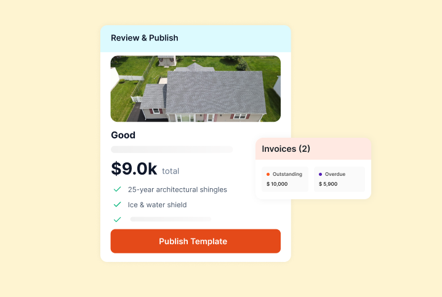Click the Good tier title
This screenshot has height=297, width=442.
pyautogui.click(x=123, y=135)
